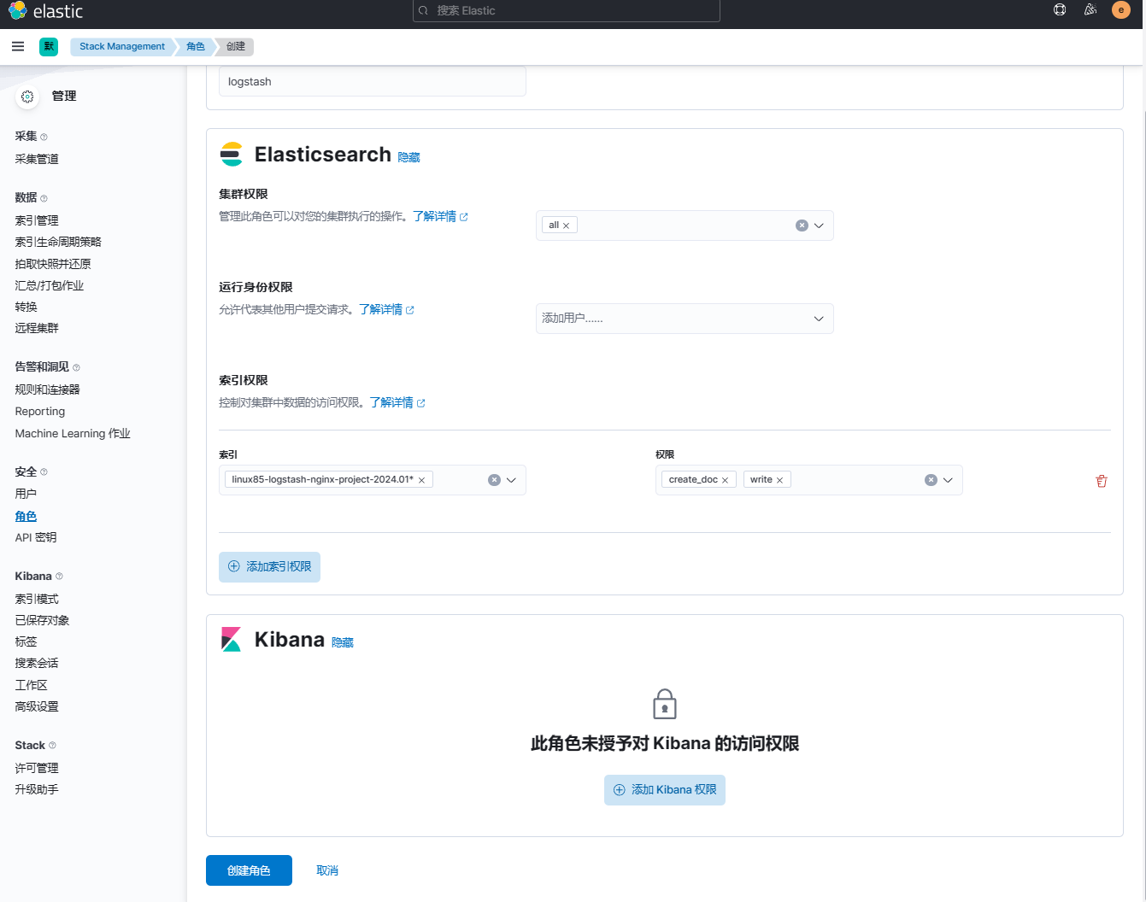
Task: Delete the index privilege row with trash icon
Action: coord(1102,481)
